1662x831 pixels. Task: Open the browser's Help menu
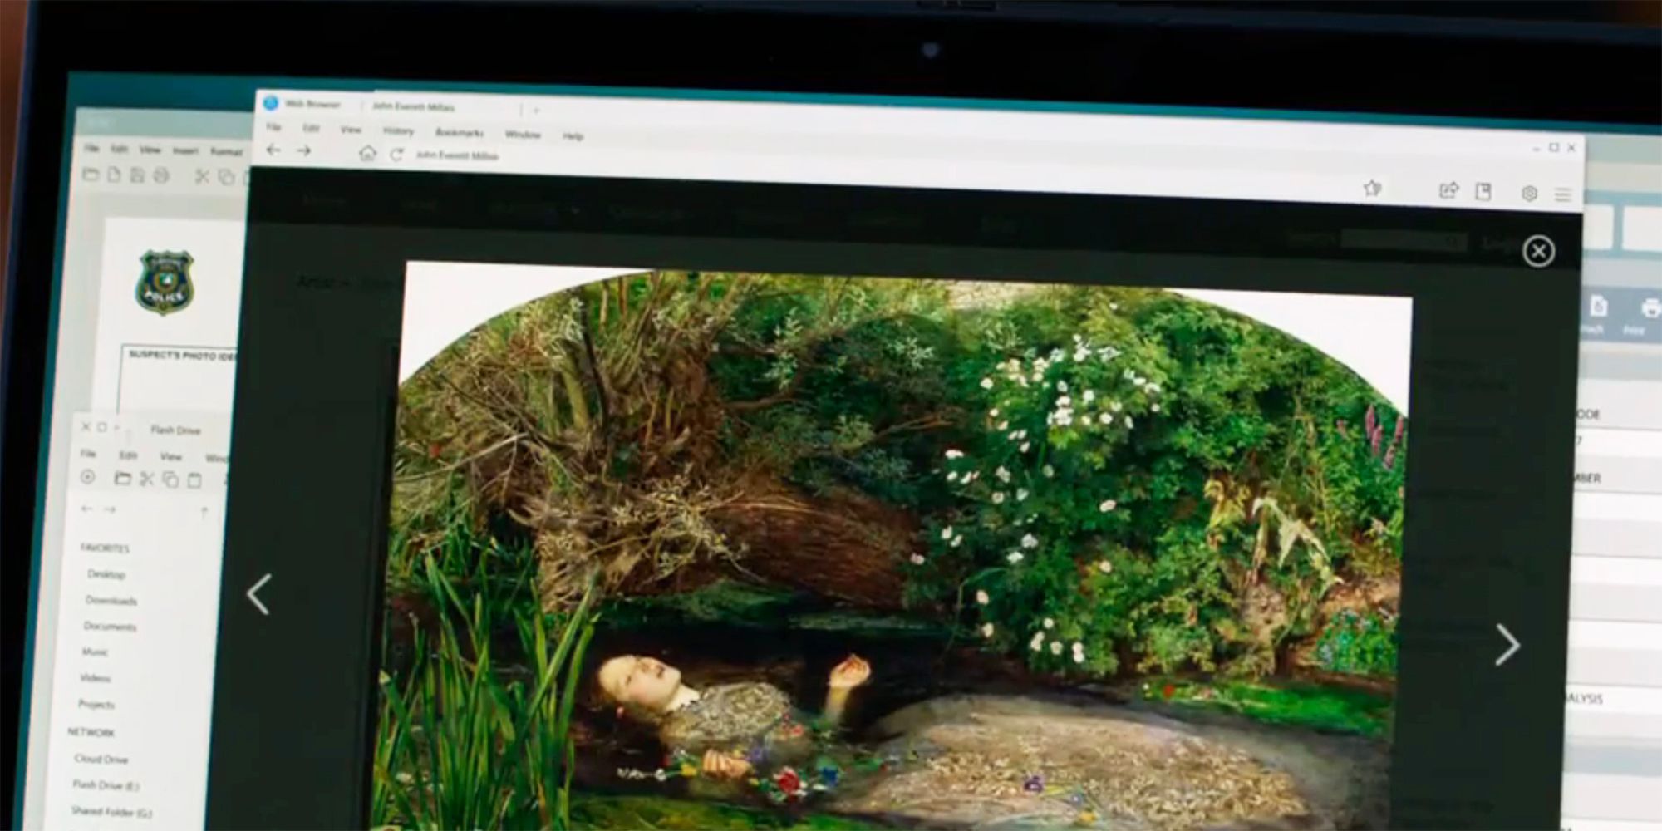573,135
